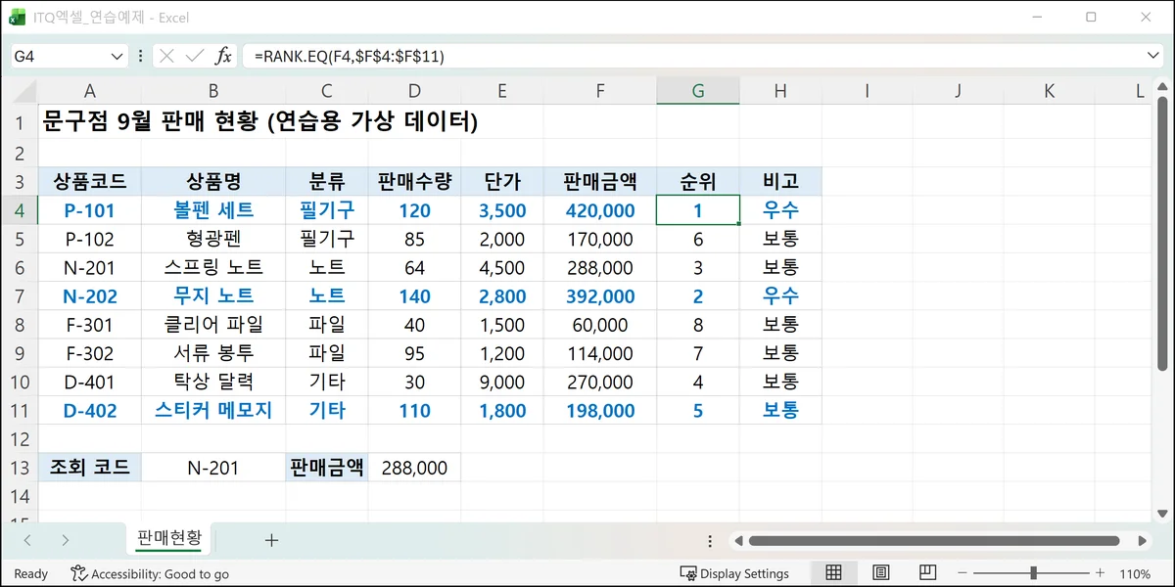This screenshot has height=587, width=1175.
Task: Select the 상품코드 header cell
Action: point(90,181)
